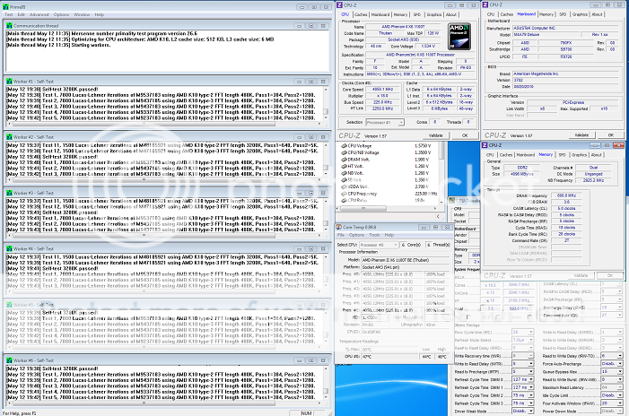
Task: Click OK in the CPU-Z Mainboard window
Action: coord(610,135)
